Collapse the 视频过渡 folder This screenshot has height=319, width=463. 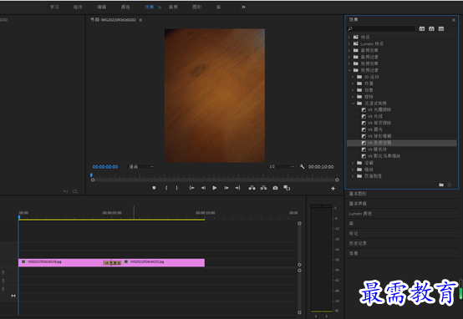(349, 70)
